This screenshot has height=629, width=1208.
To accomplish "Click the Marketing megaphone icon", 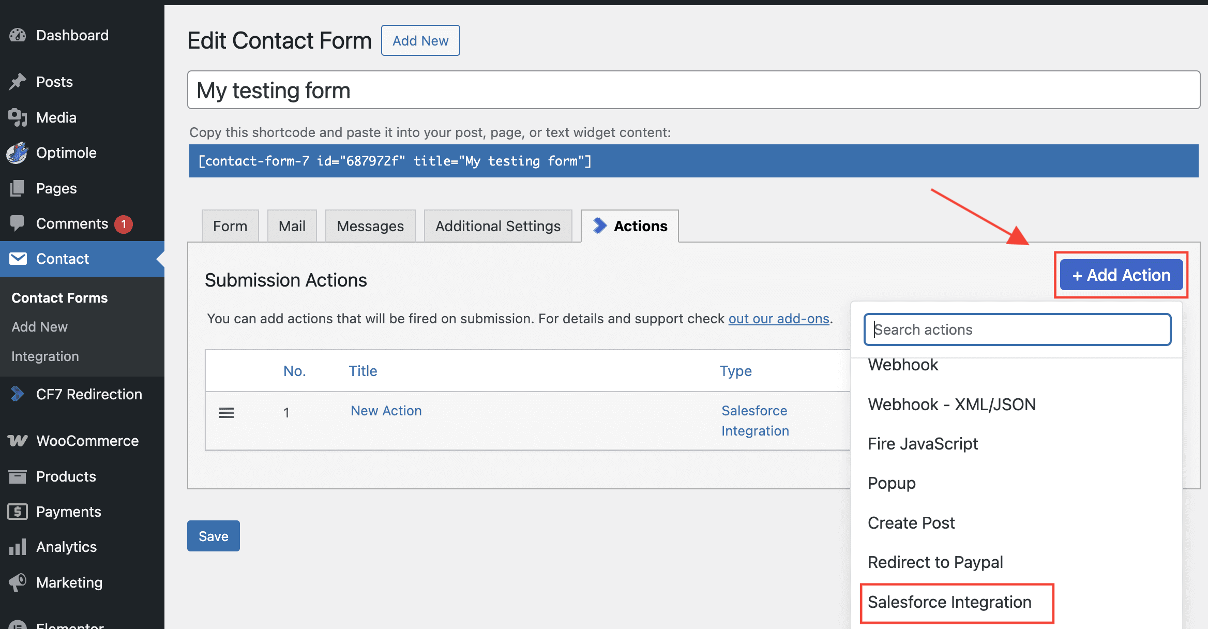I will [x=18, y=582].
